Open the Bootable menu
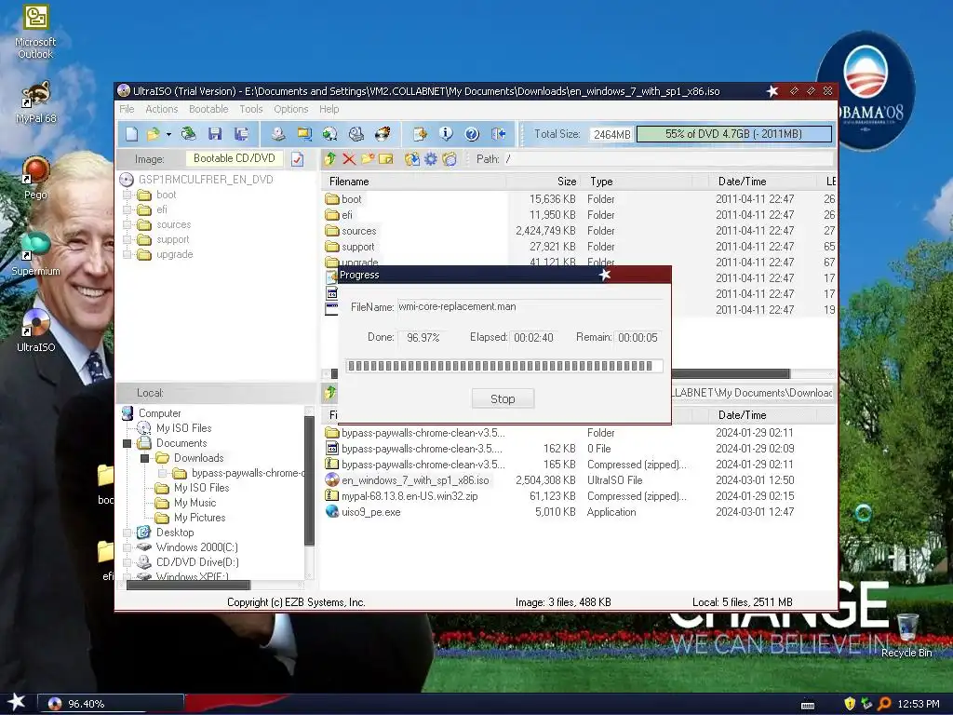The height and width of the screenshot is (715, 953). (x=208, y=109)
